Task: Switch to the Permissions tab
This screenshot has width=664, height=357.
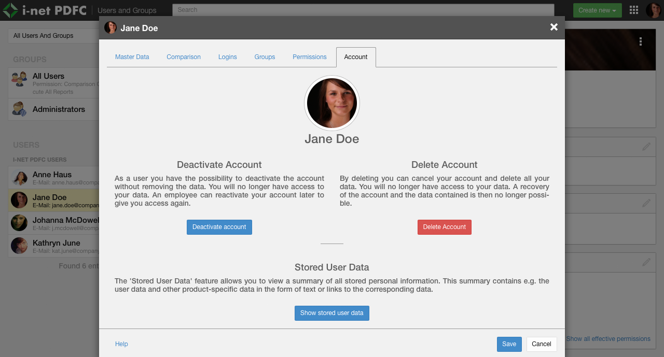Action: (310, 57)
